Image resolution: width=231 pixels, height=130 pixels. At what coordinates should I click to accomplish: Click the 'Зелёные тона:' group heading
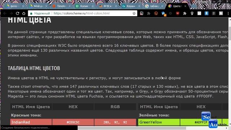click(154, 115)
